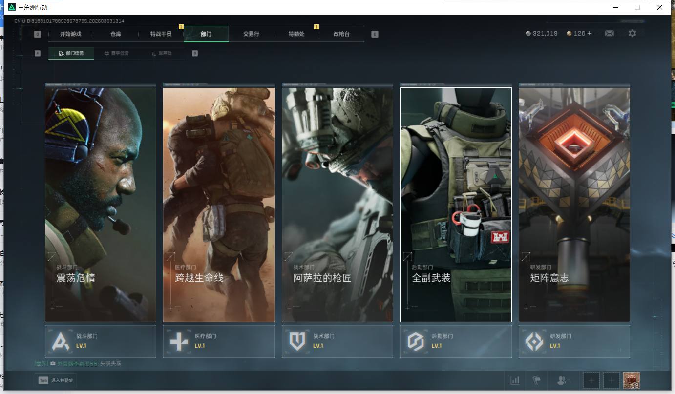675x394 pixels.
Task: Click the 研发部门 diamond emblem icon
Action: click(x=534, y=341)
